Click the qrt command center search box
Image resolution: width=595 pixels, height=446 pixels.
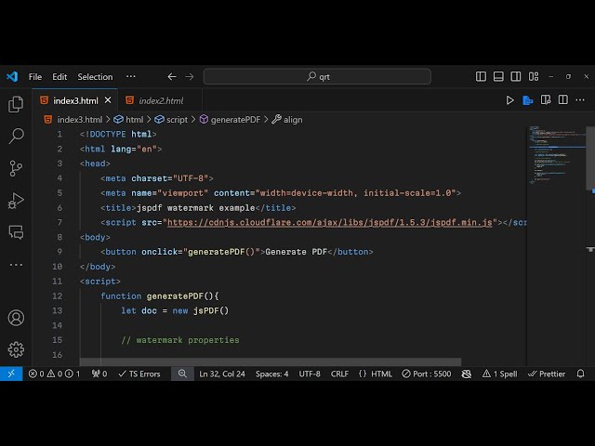[x=317, y=77]
